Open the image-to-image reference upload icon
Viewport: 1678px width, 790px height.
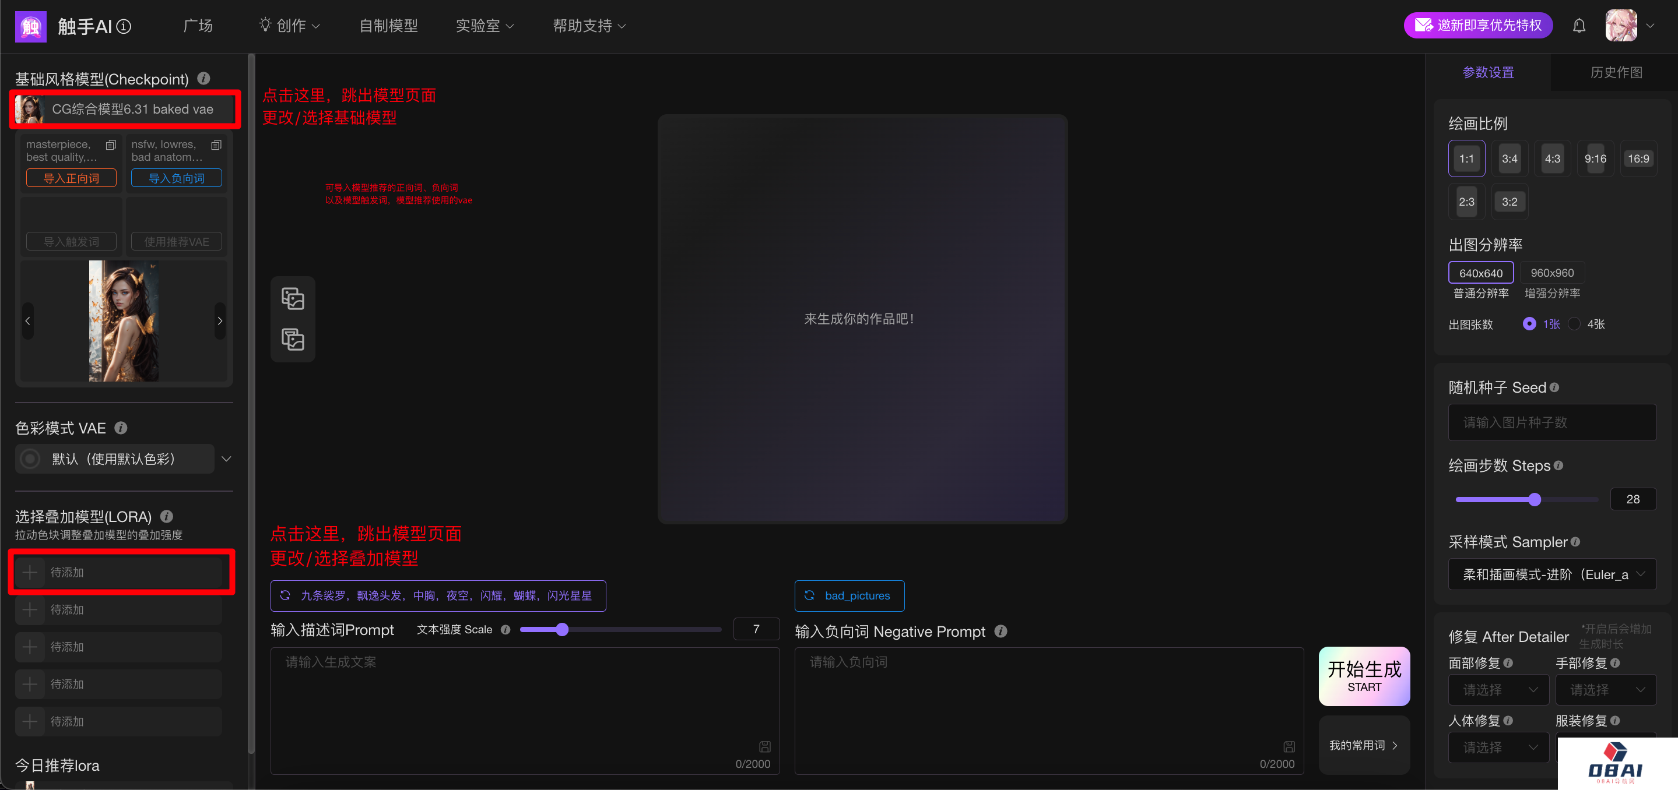click(x=293, y=298)
